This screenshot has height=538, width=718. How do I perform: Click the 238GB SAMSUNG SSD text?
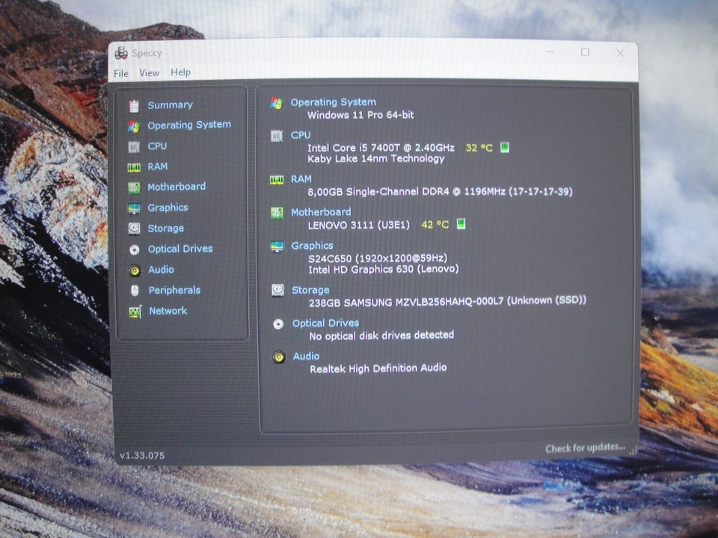pos(447,301)
